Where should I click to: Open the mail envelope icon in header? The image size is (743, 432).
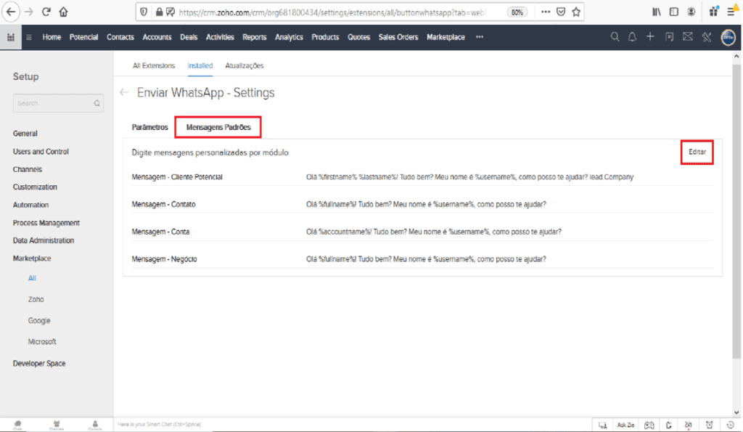[x=687, y=37]
